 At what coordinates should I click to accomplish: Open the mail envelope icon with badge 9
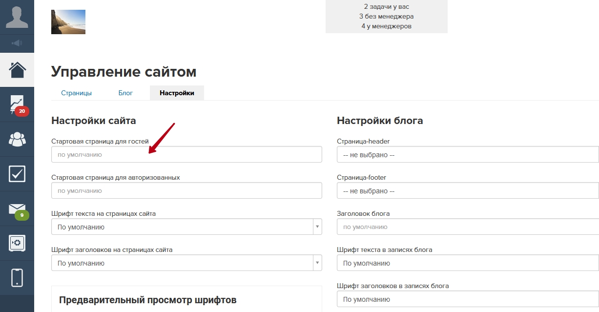click(17, 209)
